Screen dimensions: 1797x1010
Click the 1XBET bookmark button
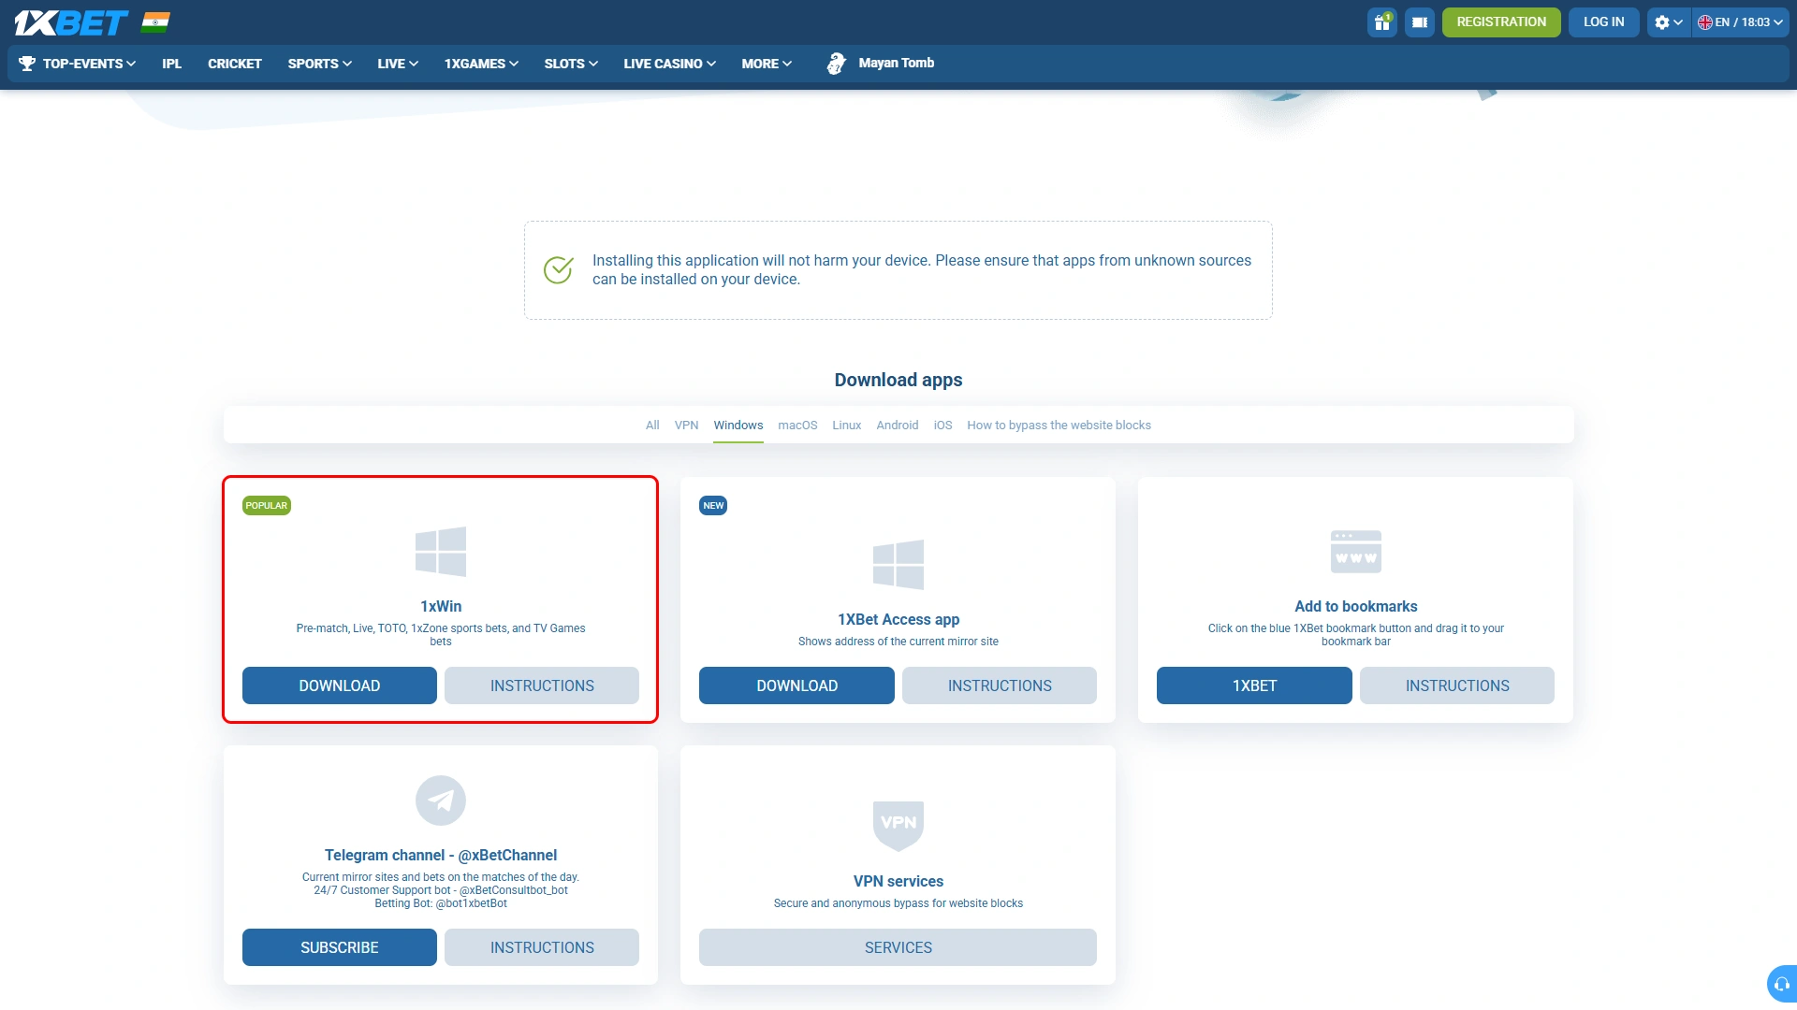1254,685
